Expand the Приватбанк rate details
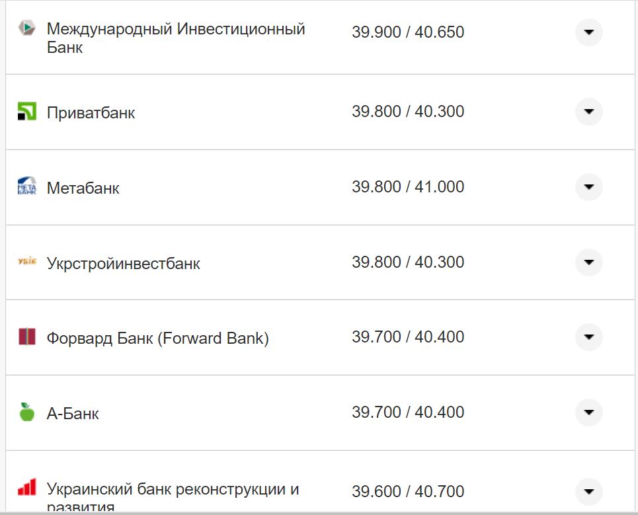This screenshot has width=638, height=515. pyautogui.click(x=588, y=112)
